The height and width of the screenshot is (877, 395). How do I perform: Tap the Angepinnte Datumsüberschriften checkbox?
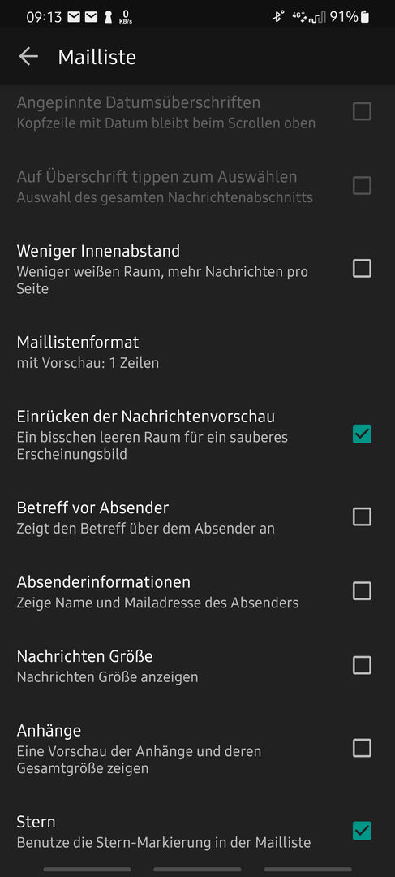(x=362, y=112)
